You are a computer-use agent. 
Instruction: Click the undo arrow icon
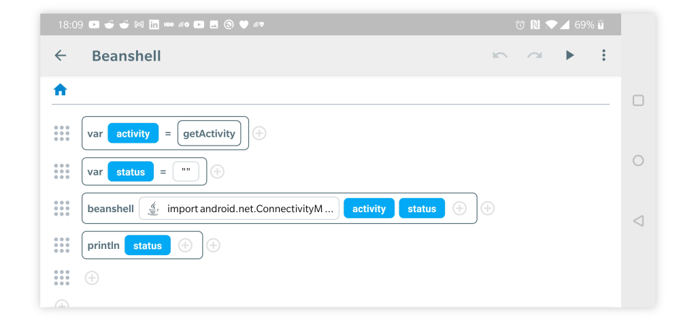500,56
